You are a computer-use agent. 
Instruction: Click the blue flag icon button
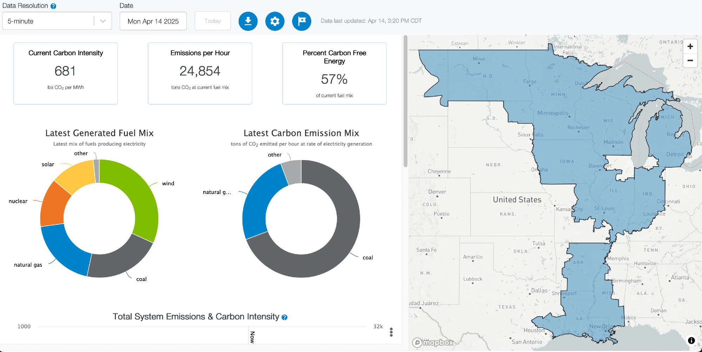(x=302, y=21)
